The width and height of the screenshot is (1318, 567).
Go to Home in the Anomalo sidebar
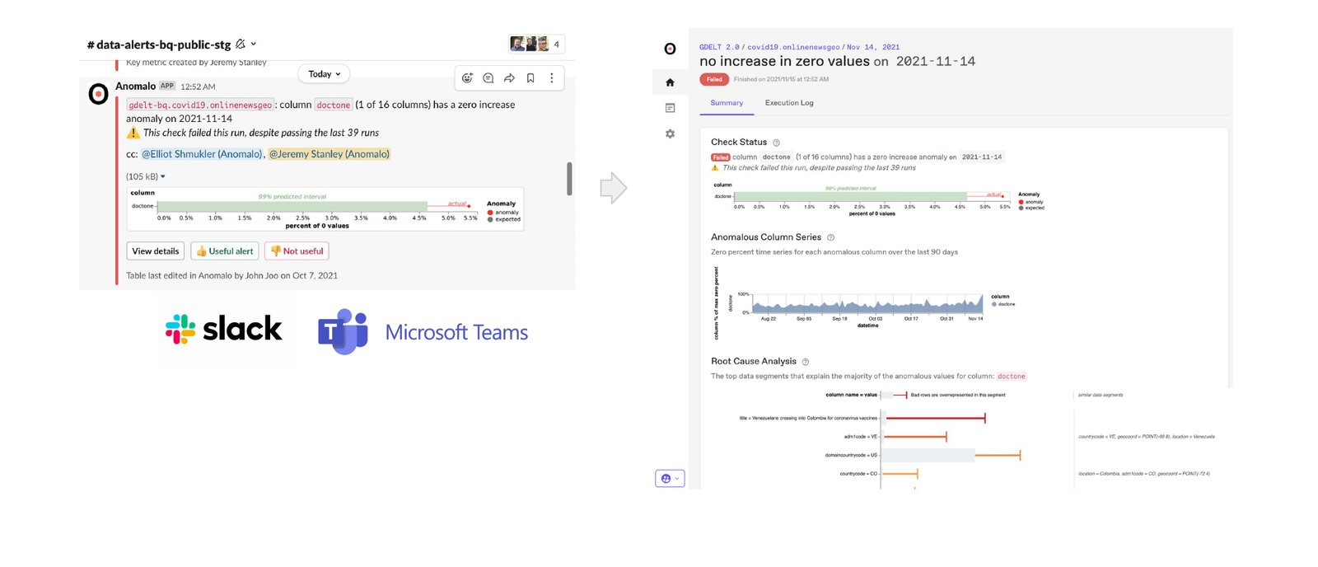click(670, 82)
